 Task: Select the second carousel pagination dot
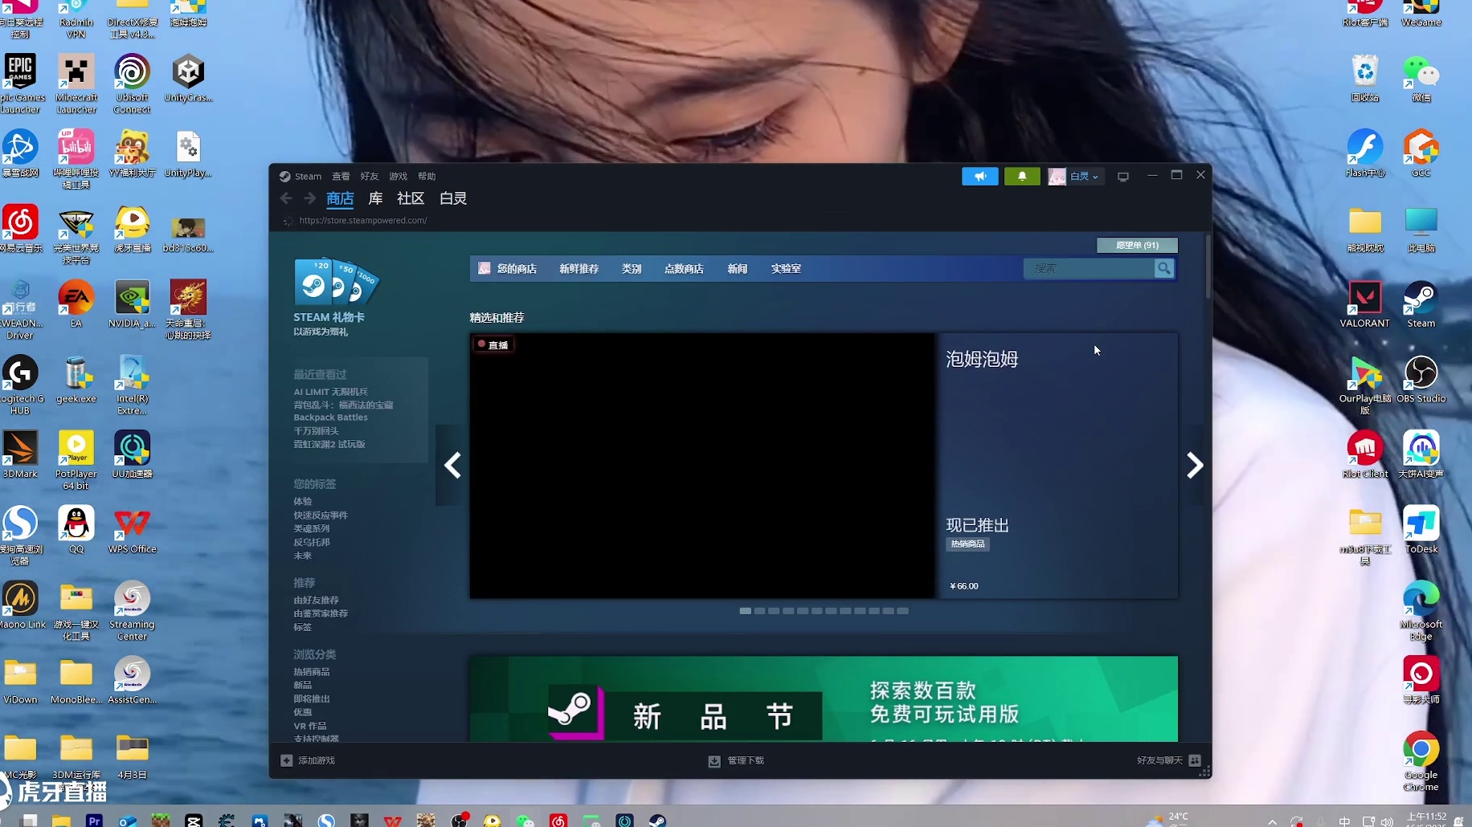pos(759,611)
